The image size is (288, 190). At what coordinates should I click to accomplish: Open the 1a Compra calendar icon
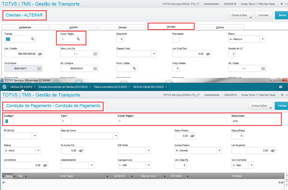(x=39, y=69)
